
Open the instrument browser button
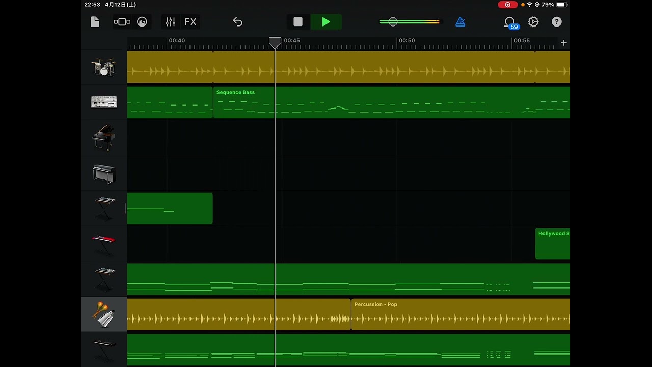click(142, 22)
